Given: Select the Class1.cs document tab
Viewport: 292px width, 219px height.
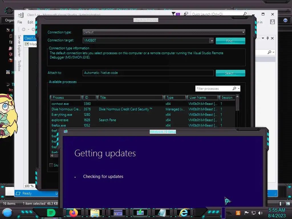Looking at the screenshot, I should (x=30, y=38).
